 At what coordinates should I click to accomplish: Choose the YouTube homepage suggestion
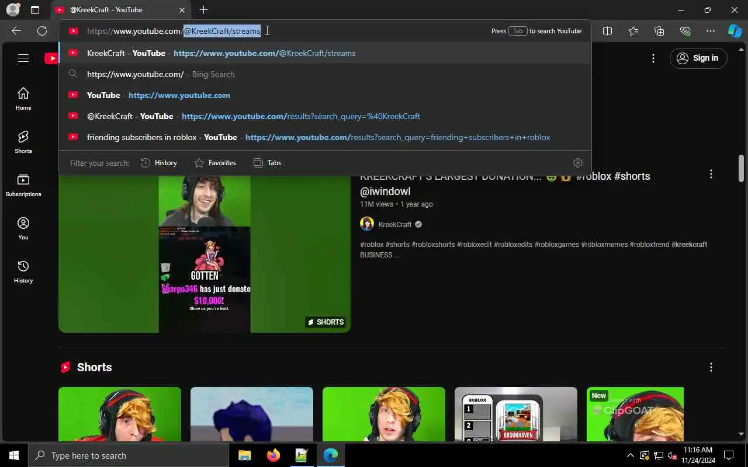(325, 95)
